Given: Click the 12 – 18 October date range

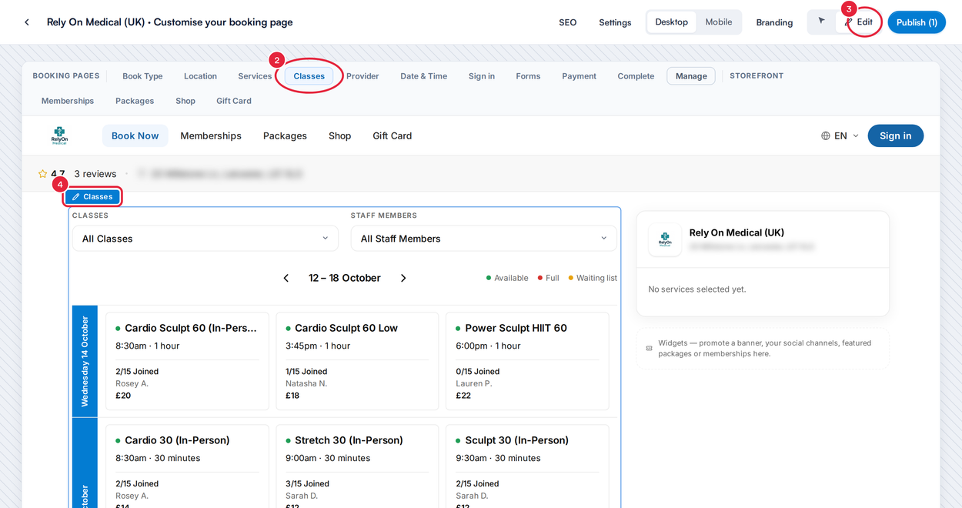Looking at the screenshot, I should pos(345,278).
